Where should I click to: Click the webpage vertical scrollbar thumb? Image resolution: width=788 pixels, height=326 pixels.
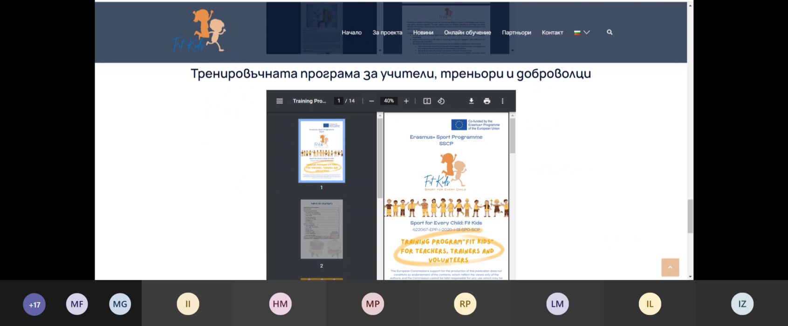pyautogui.click(x=690, y=216)
